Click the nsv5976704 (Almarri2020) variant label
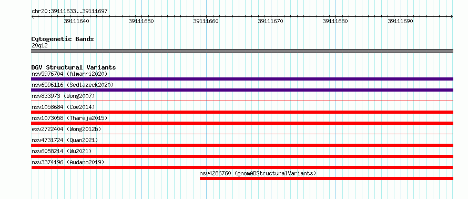This screenshot has height=199, width=468. coord(69,74)
